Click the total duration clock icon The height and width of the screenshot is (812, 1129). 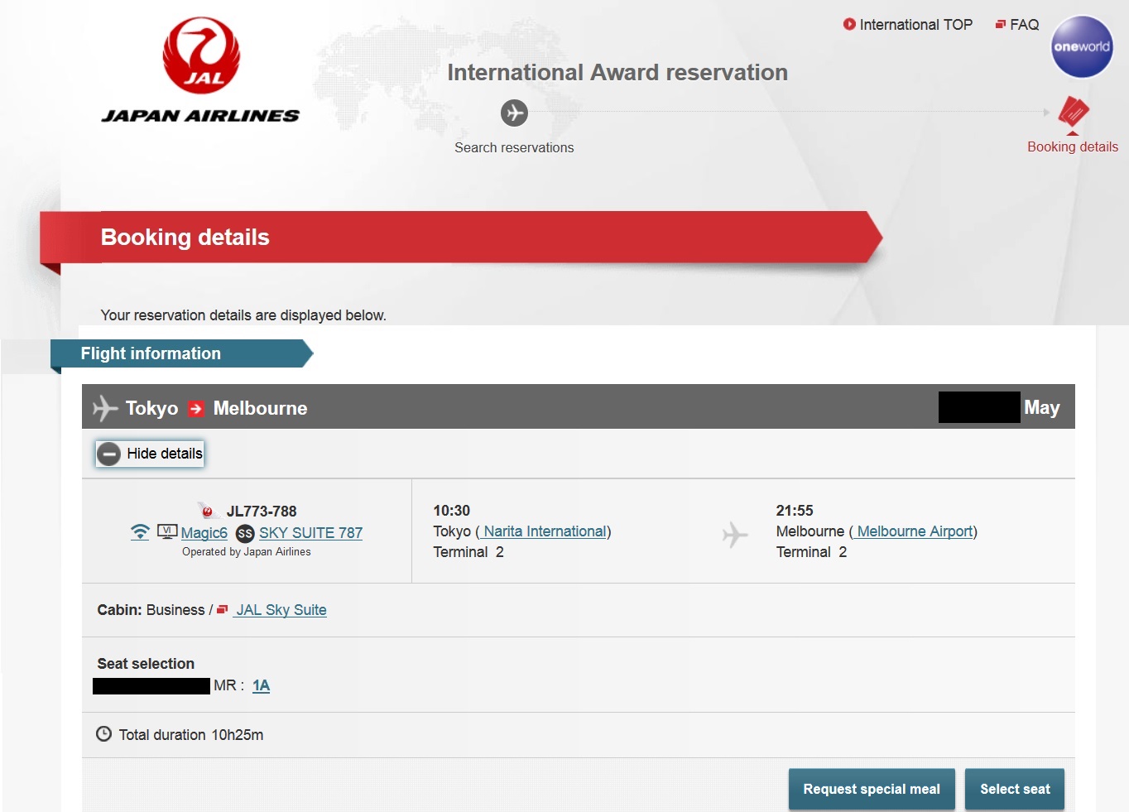104,734
